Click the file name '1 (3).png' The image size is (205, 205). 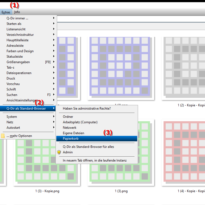pos(121,191)
